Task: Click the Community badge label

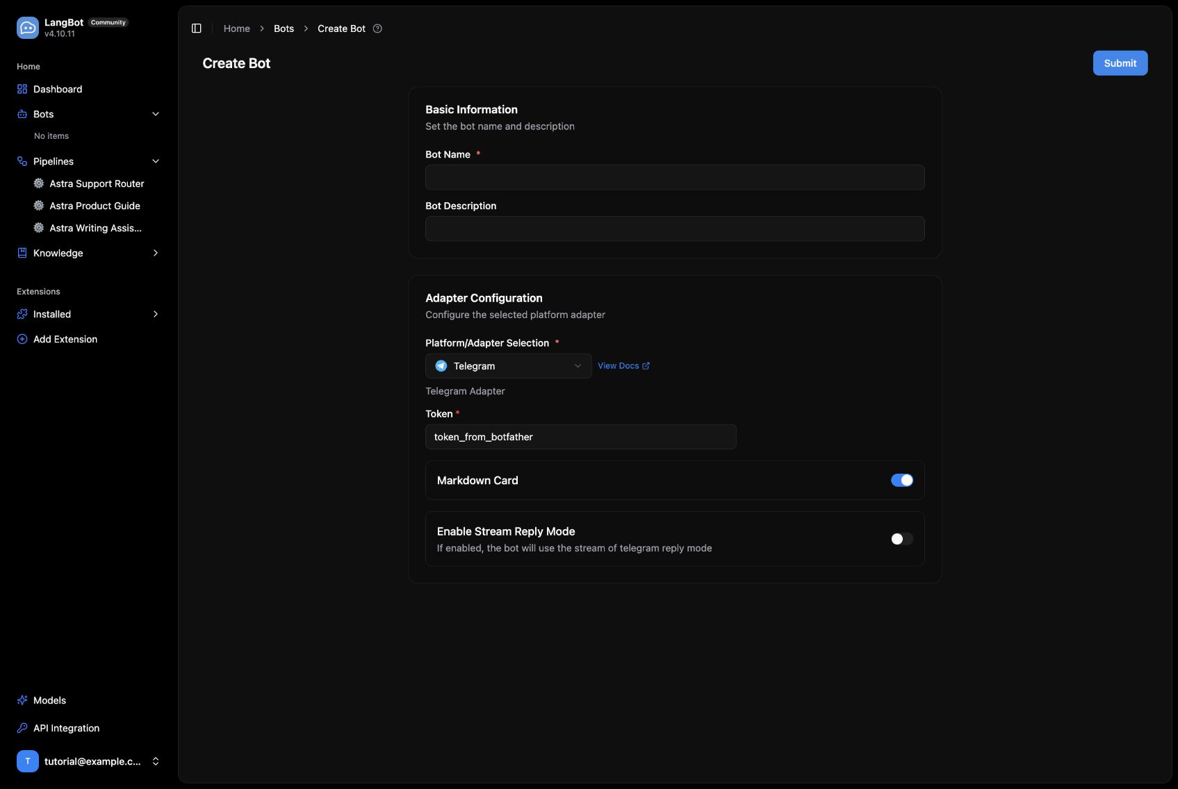Action: pos(108,22)
